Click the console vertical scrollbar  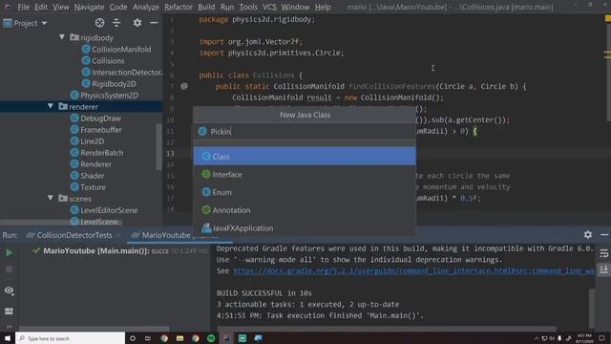(592, 308)
